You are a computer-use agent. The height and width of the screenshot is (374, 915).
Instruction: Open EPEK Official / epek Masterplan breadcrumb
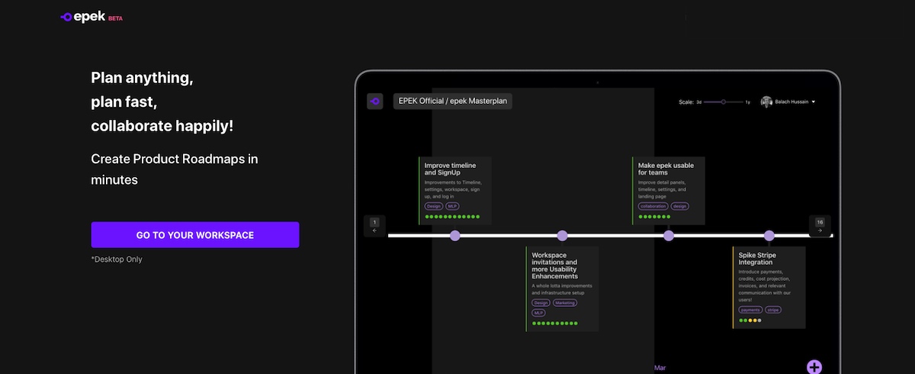452,102
